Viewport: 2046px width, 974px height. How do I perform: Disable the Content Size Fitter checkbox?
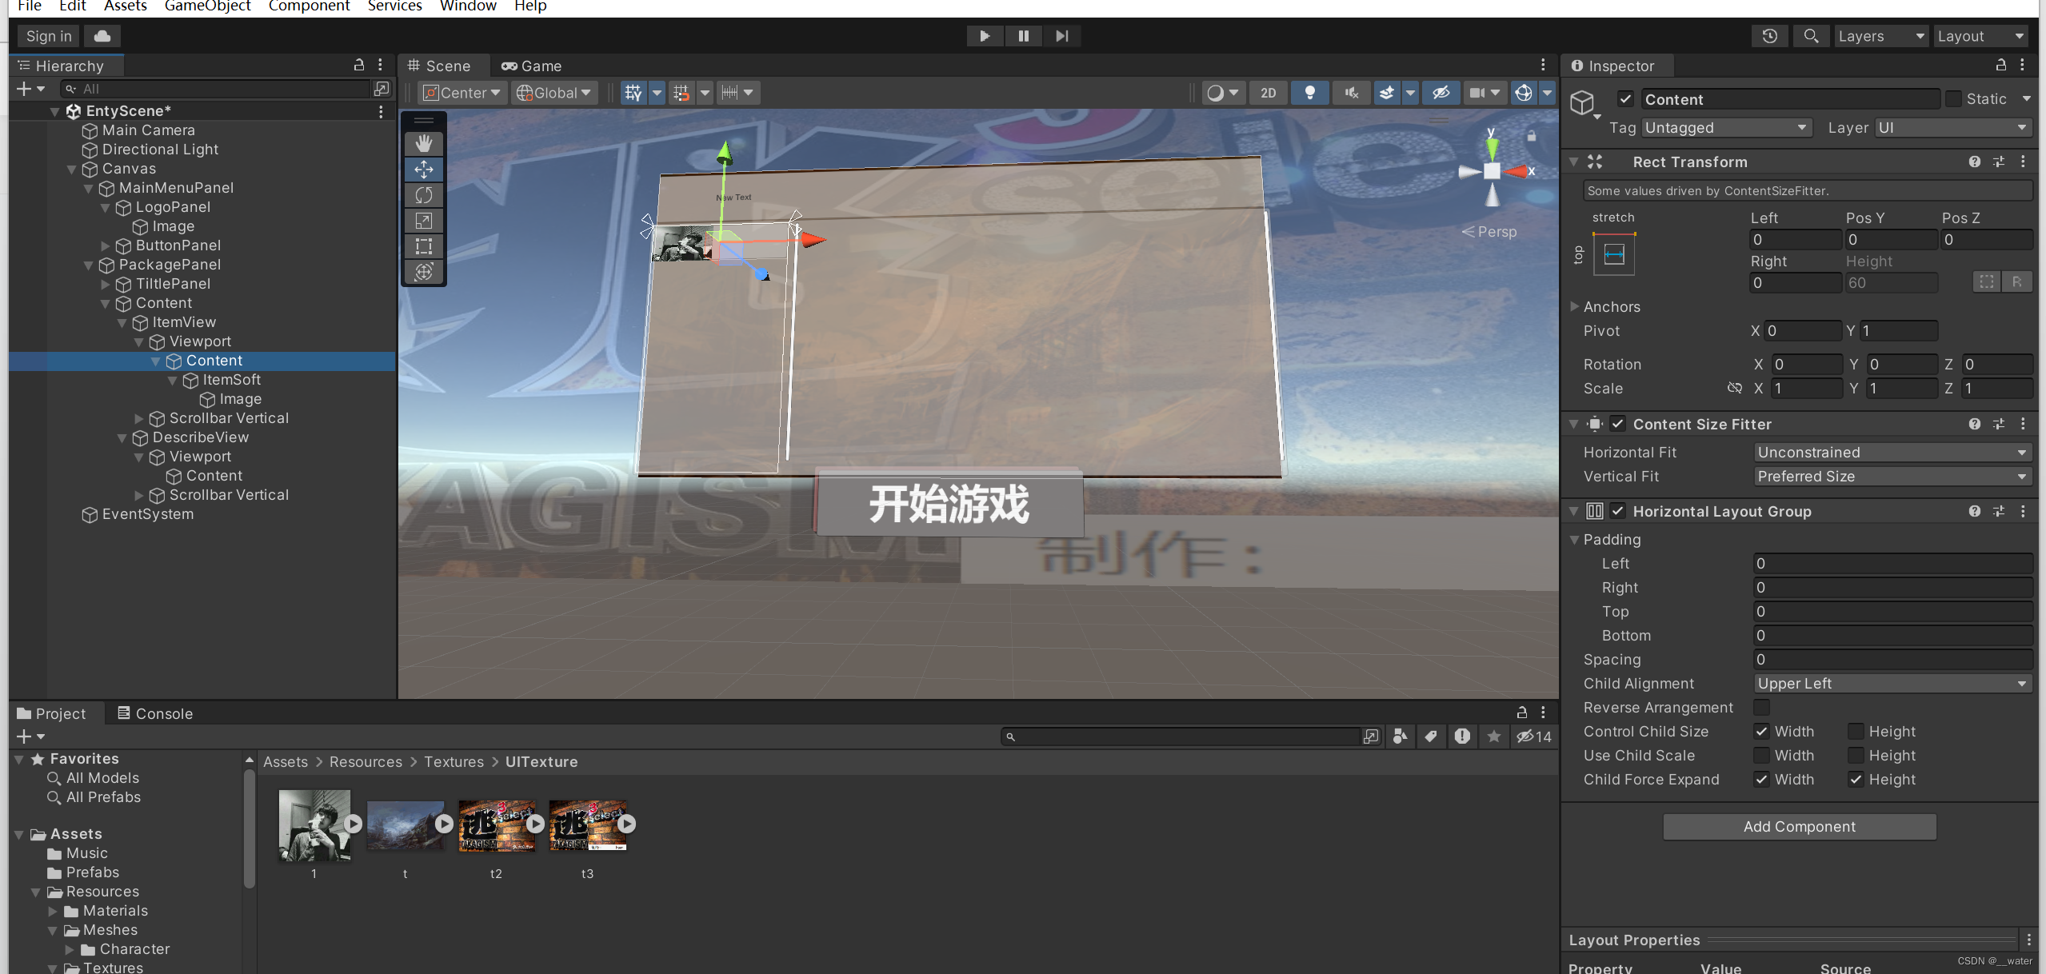(x=1618, y=424)
